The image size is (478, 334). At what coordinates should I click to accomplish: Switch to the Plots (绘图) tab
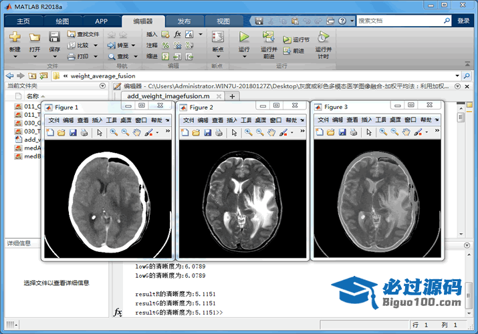click(x=62, y=21)
